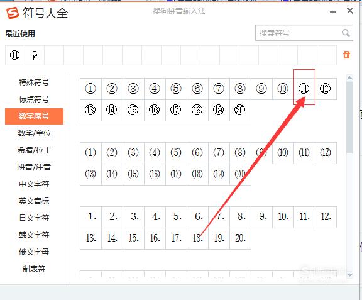Open 俄文字母 category

(x=34, y=252)
